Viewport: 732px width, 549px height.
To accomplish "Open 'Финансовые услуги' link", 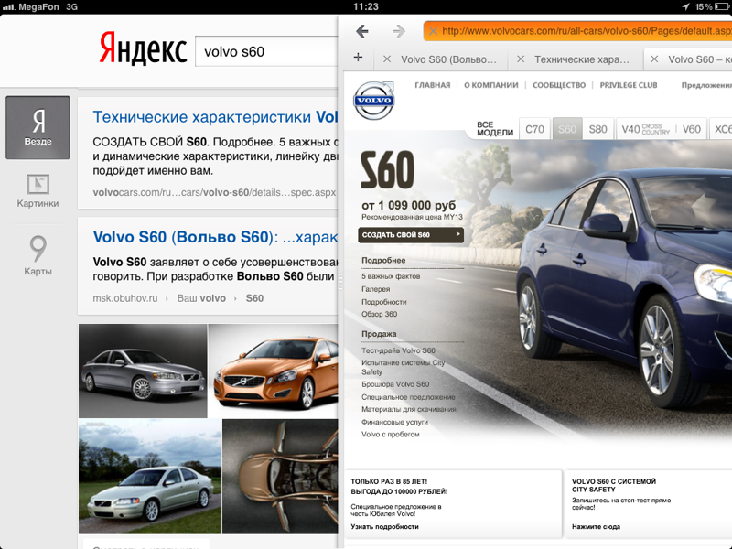I will (x=394, y=422).
